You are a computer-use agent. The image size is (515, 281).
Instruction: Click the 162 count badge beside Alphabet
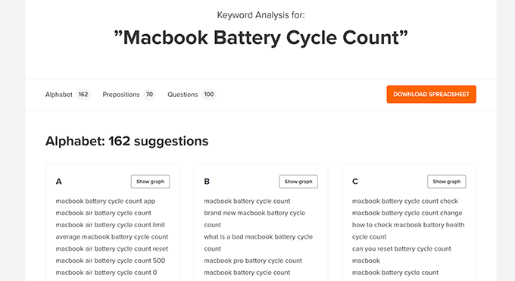[83, 95]
